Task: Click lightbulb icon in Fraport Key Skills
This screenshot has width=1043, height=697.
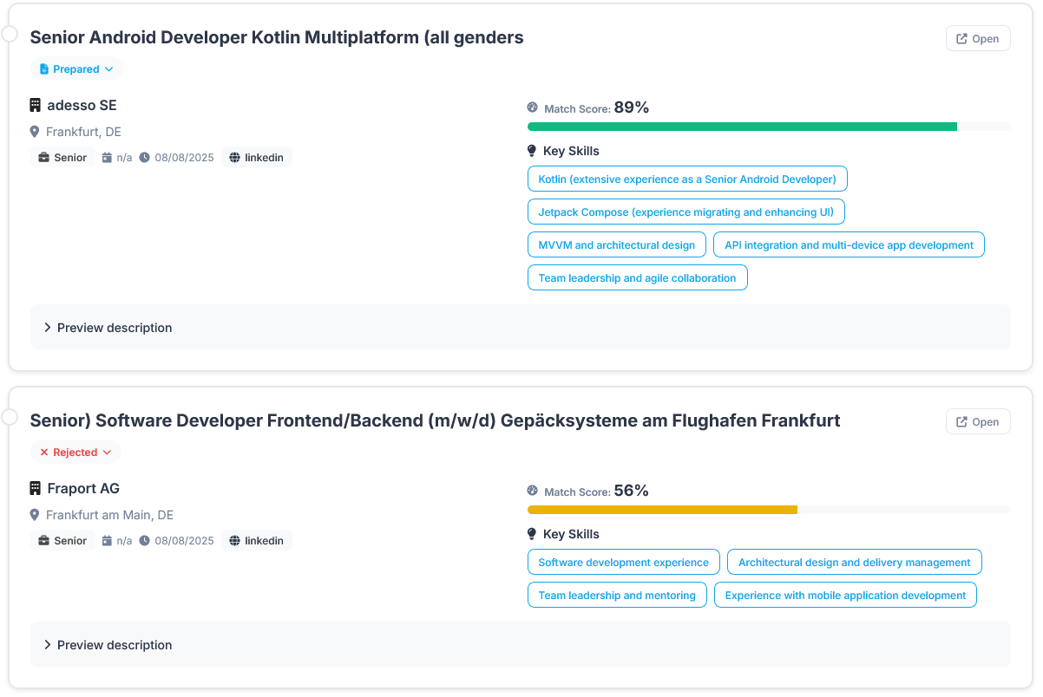Action: pyautogui.click(x=532, y=534)
